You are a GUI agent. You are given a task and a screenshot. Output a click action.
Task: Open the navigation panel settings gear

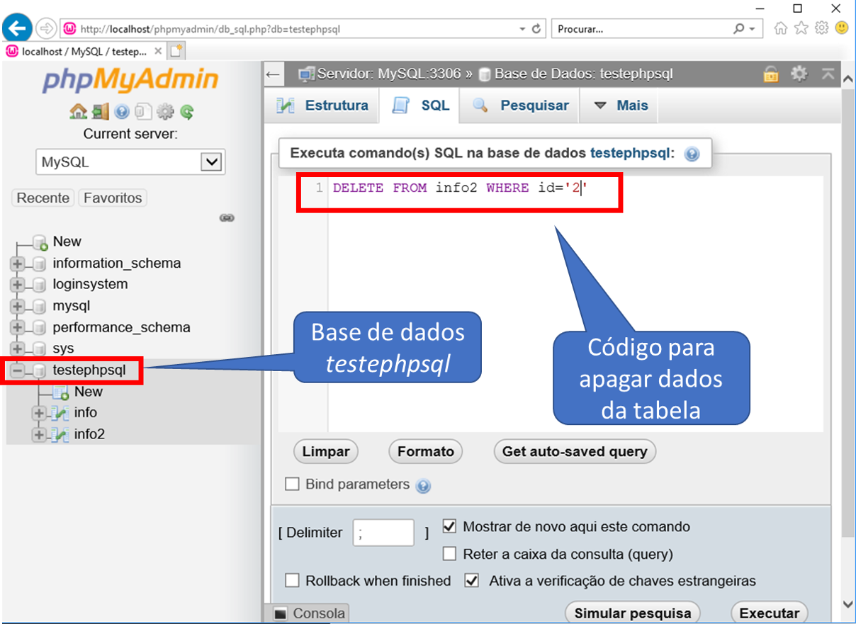[165, 112]
